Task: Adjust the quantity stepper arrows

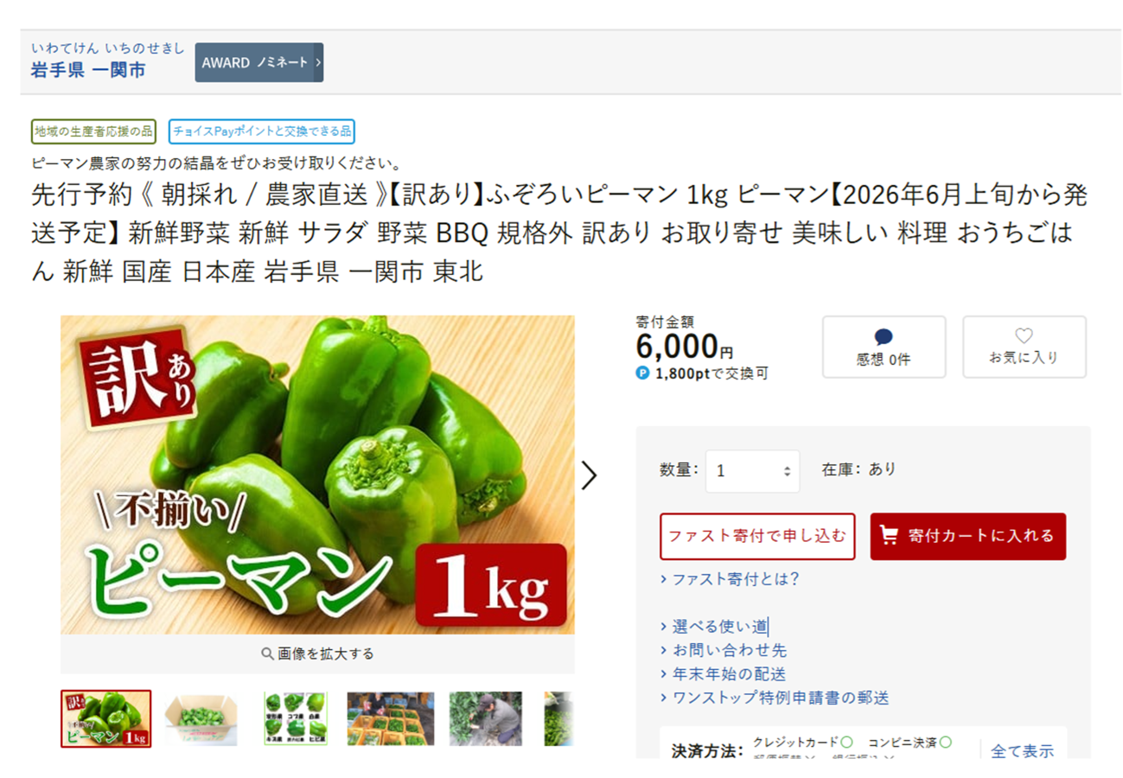Action: point(787,471)
